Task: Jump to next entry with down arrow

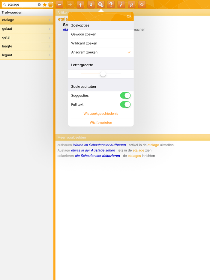Action: pos(91,5)
